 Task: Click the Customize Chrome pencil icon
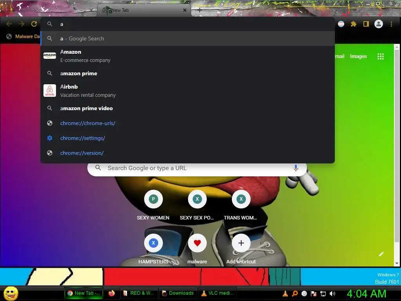click(381, 254)
